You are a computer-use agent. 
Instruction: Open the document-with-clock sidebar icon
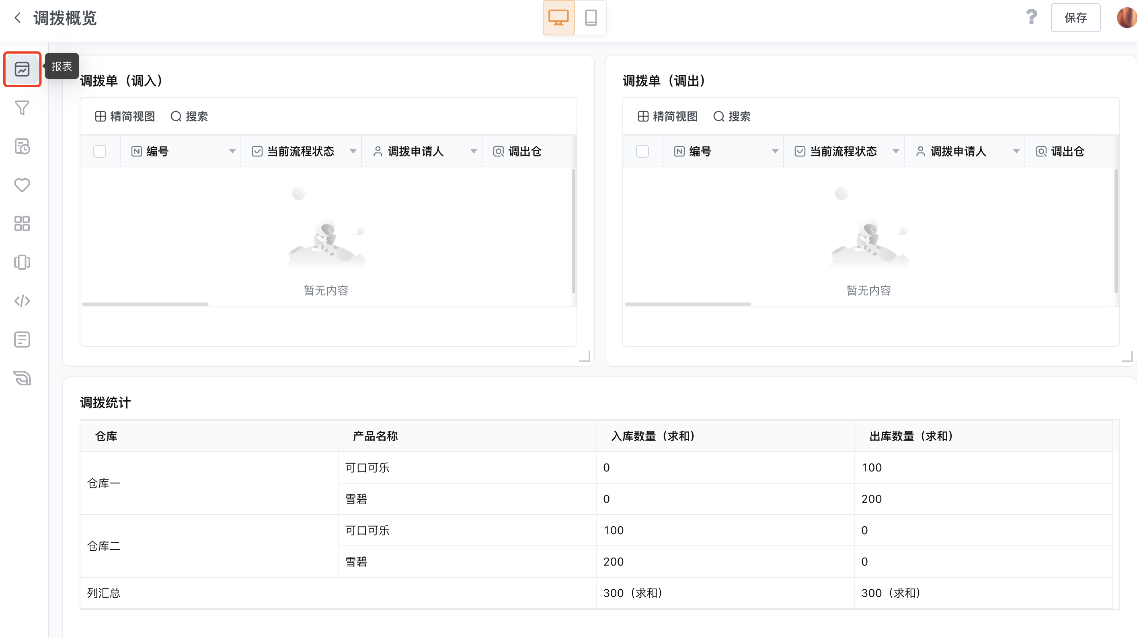[x=22, y=146]
